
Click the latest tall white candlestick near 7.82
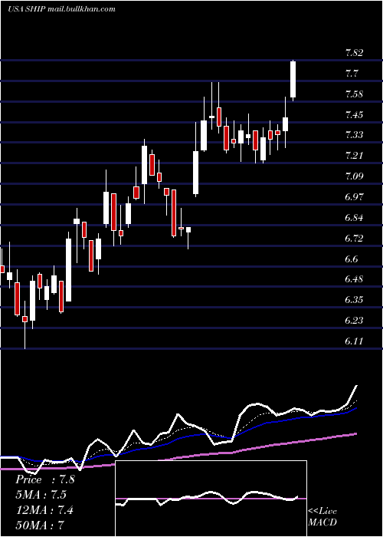click(293, 80)
